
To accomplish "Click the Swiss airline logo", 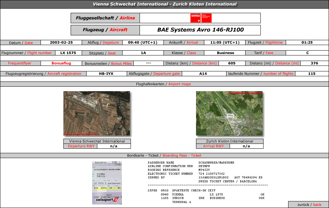I will coord(201,18).
